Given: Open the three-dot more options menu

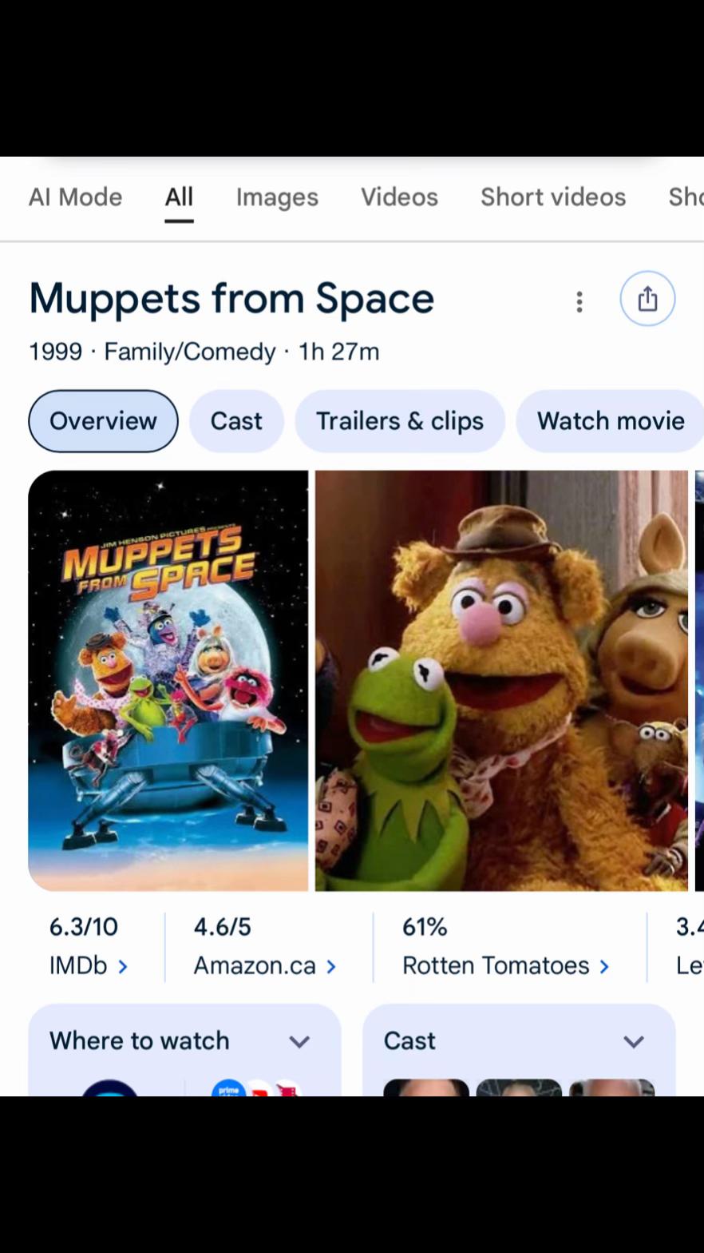Looking at the screenshot, I should 579,301.
